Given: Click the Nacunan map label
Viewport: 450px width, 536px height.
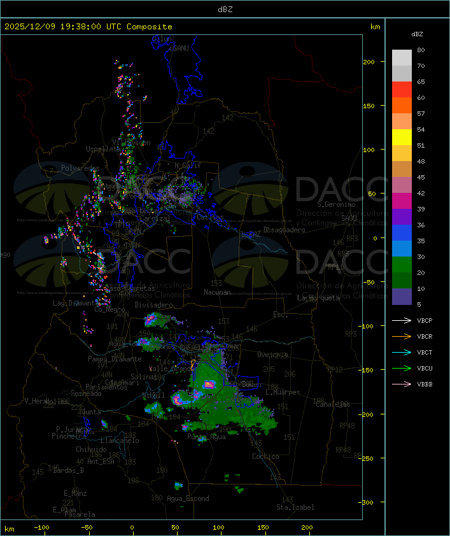Looking at the screenshot, I should tap(217, 292).
